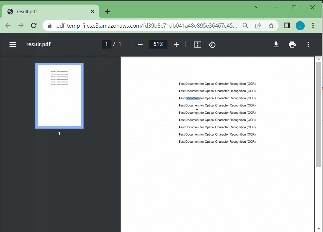Zoom out with the minus button

click(x=140, y=44)
